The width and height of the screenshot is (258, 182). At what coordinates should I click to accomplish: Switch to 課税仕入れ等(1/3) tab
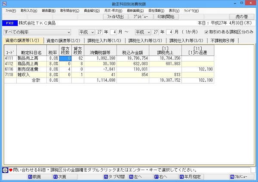pyautogui.click(x=104, y=40)
